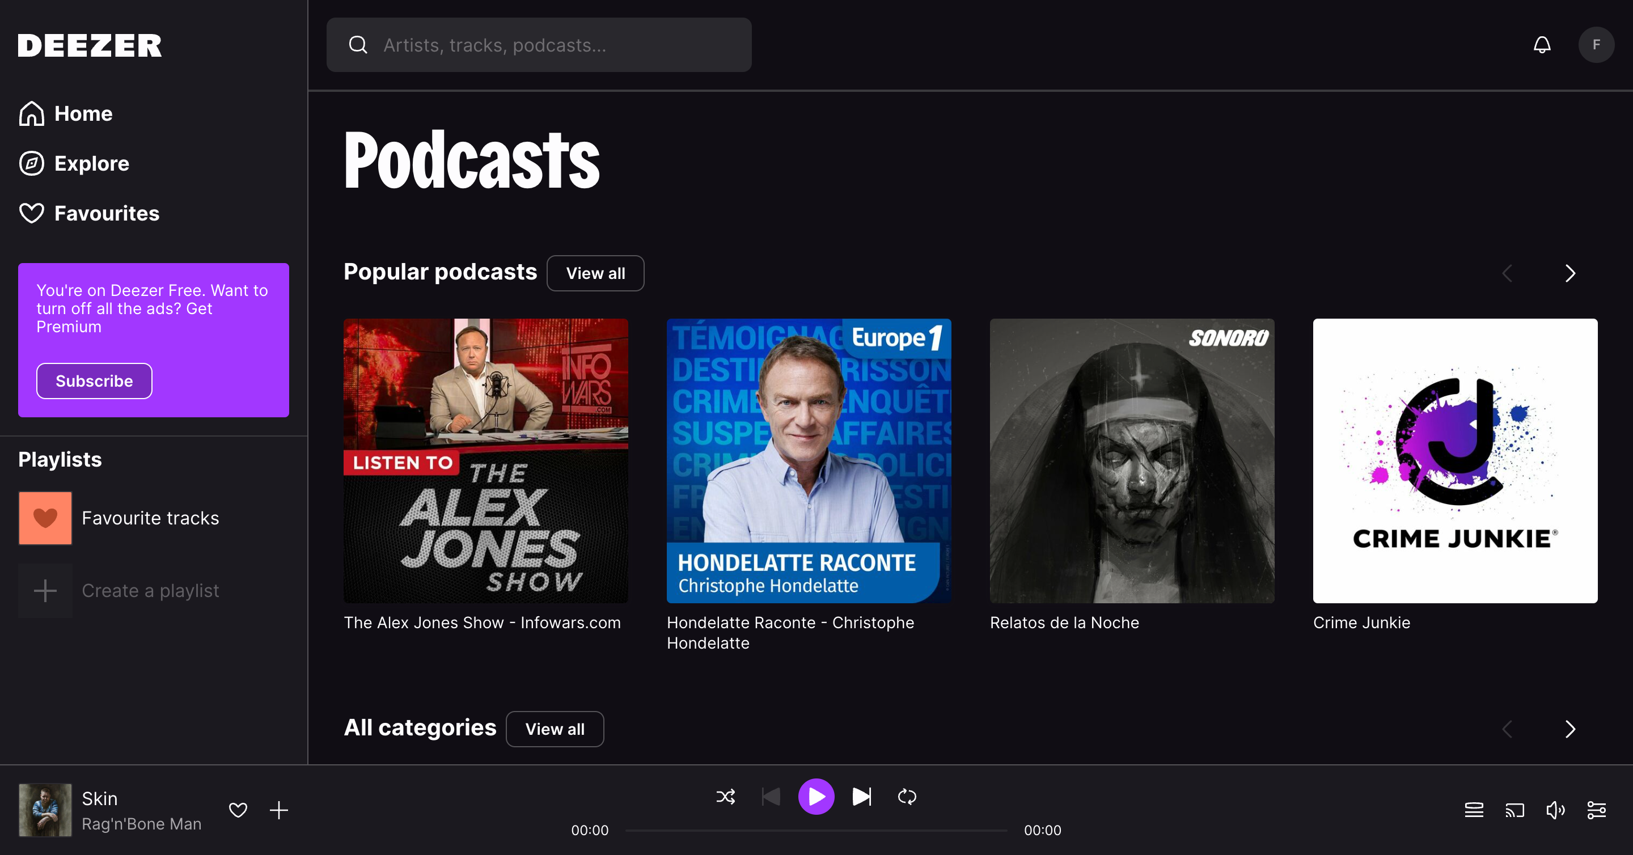Expand all categories with right chevron
This screenshot has height=855, width=1633.
coord(1571,729)
